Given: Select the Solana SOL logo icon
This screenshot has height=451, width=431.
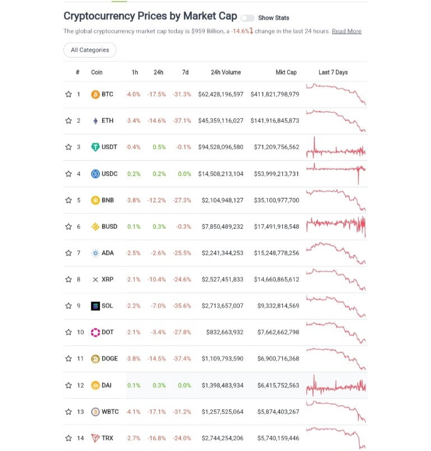Looking at the screenshot, I should pos(95,306).
